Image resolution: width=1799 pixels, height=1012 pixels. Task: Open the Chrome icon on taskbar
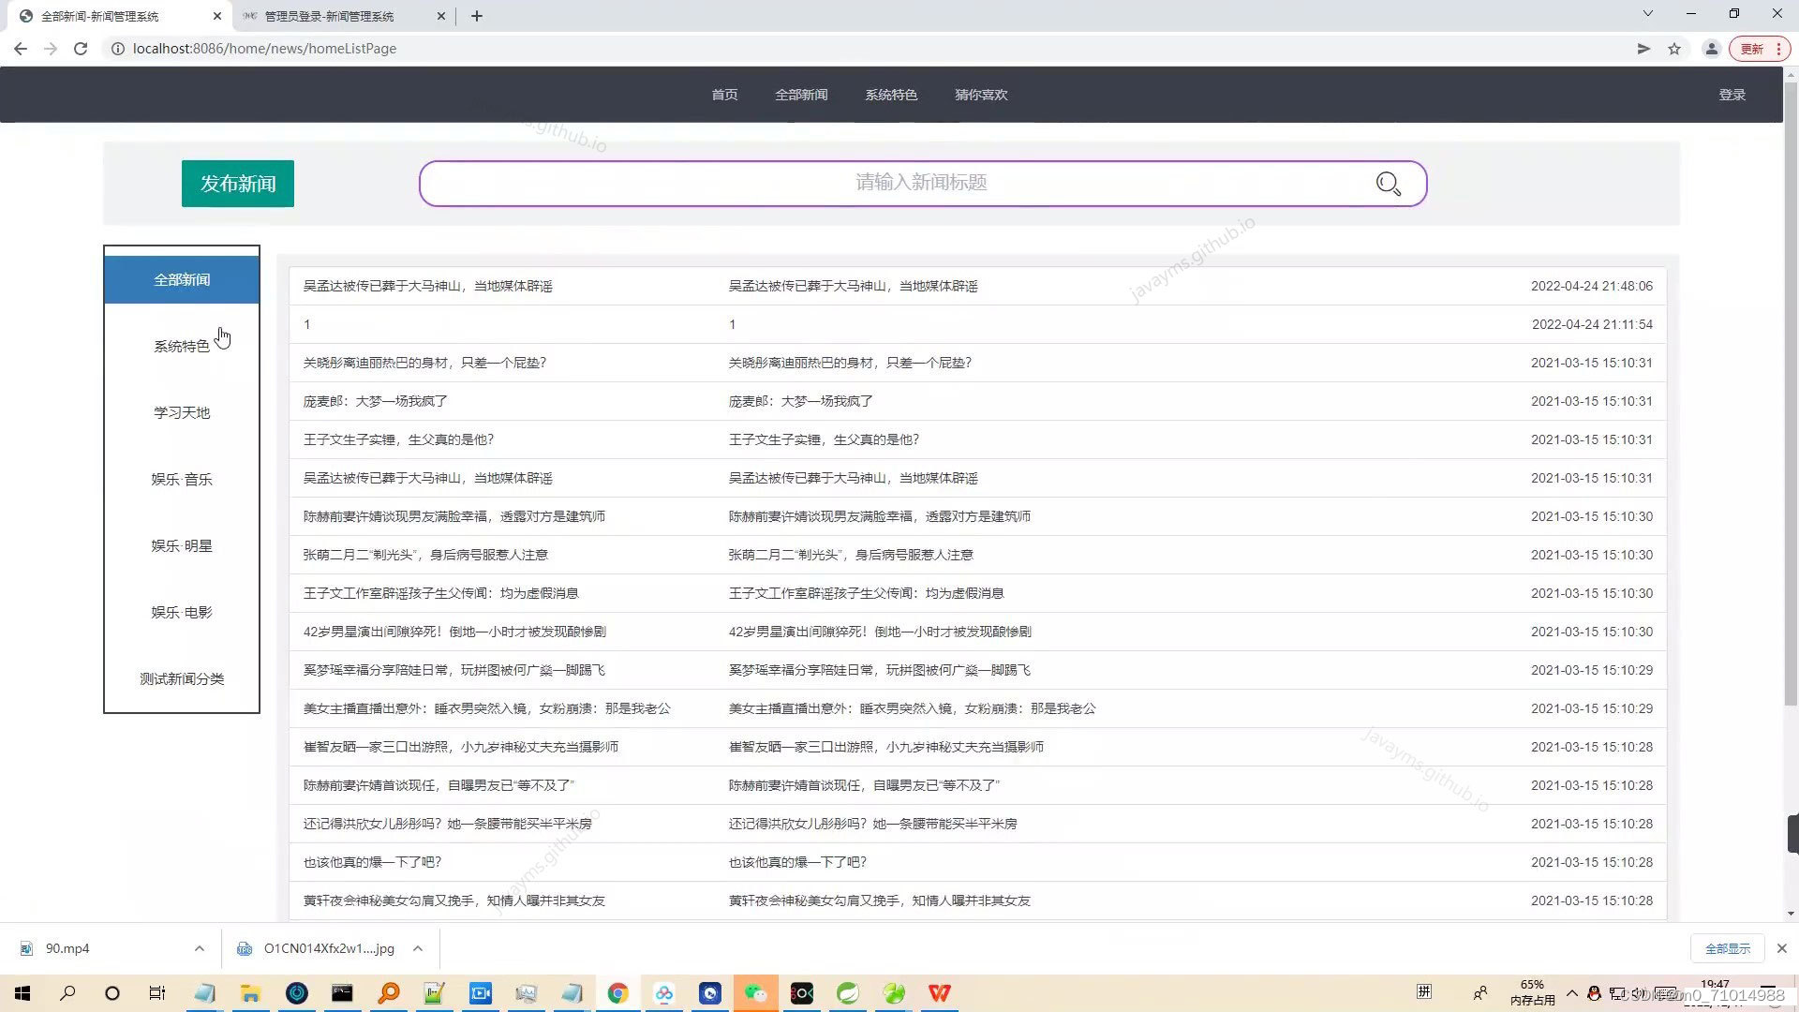pos(617,993)
